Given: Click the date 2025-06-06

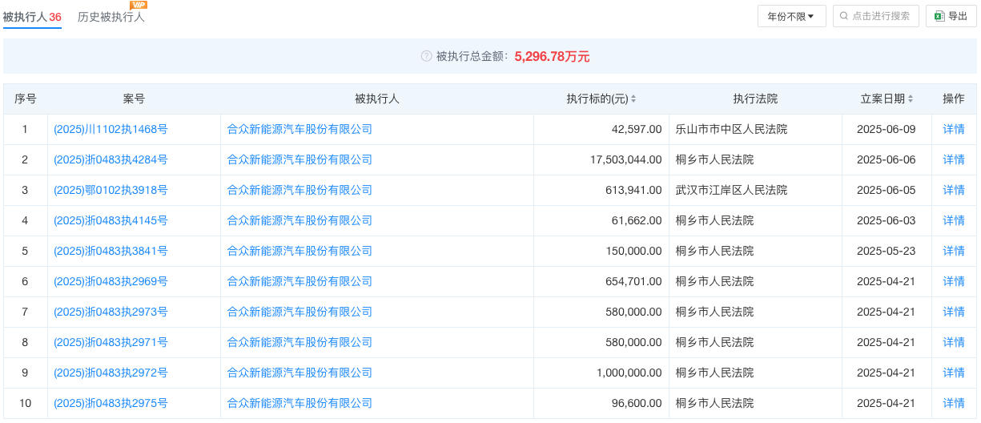Looking at the screenshot, I should tap(886, 159).
